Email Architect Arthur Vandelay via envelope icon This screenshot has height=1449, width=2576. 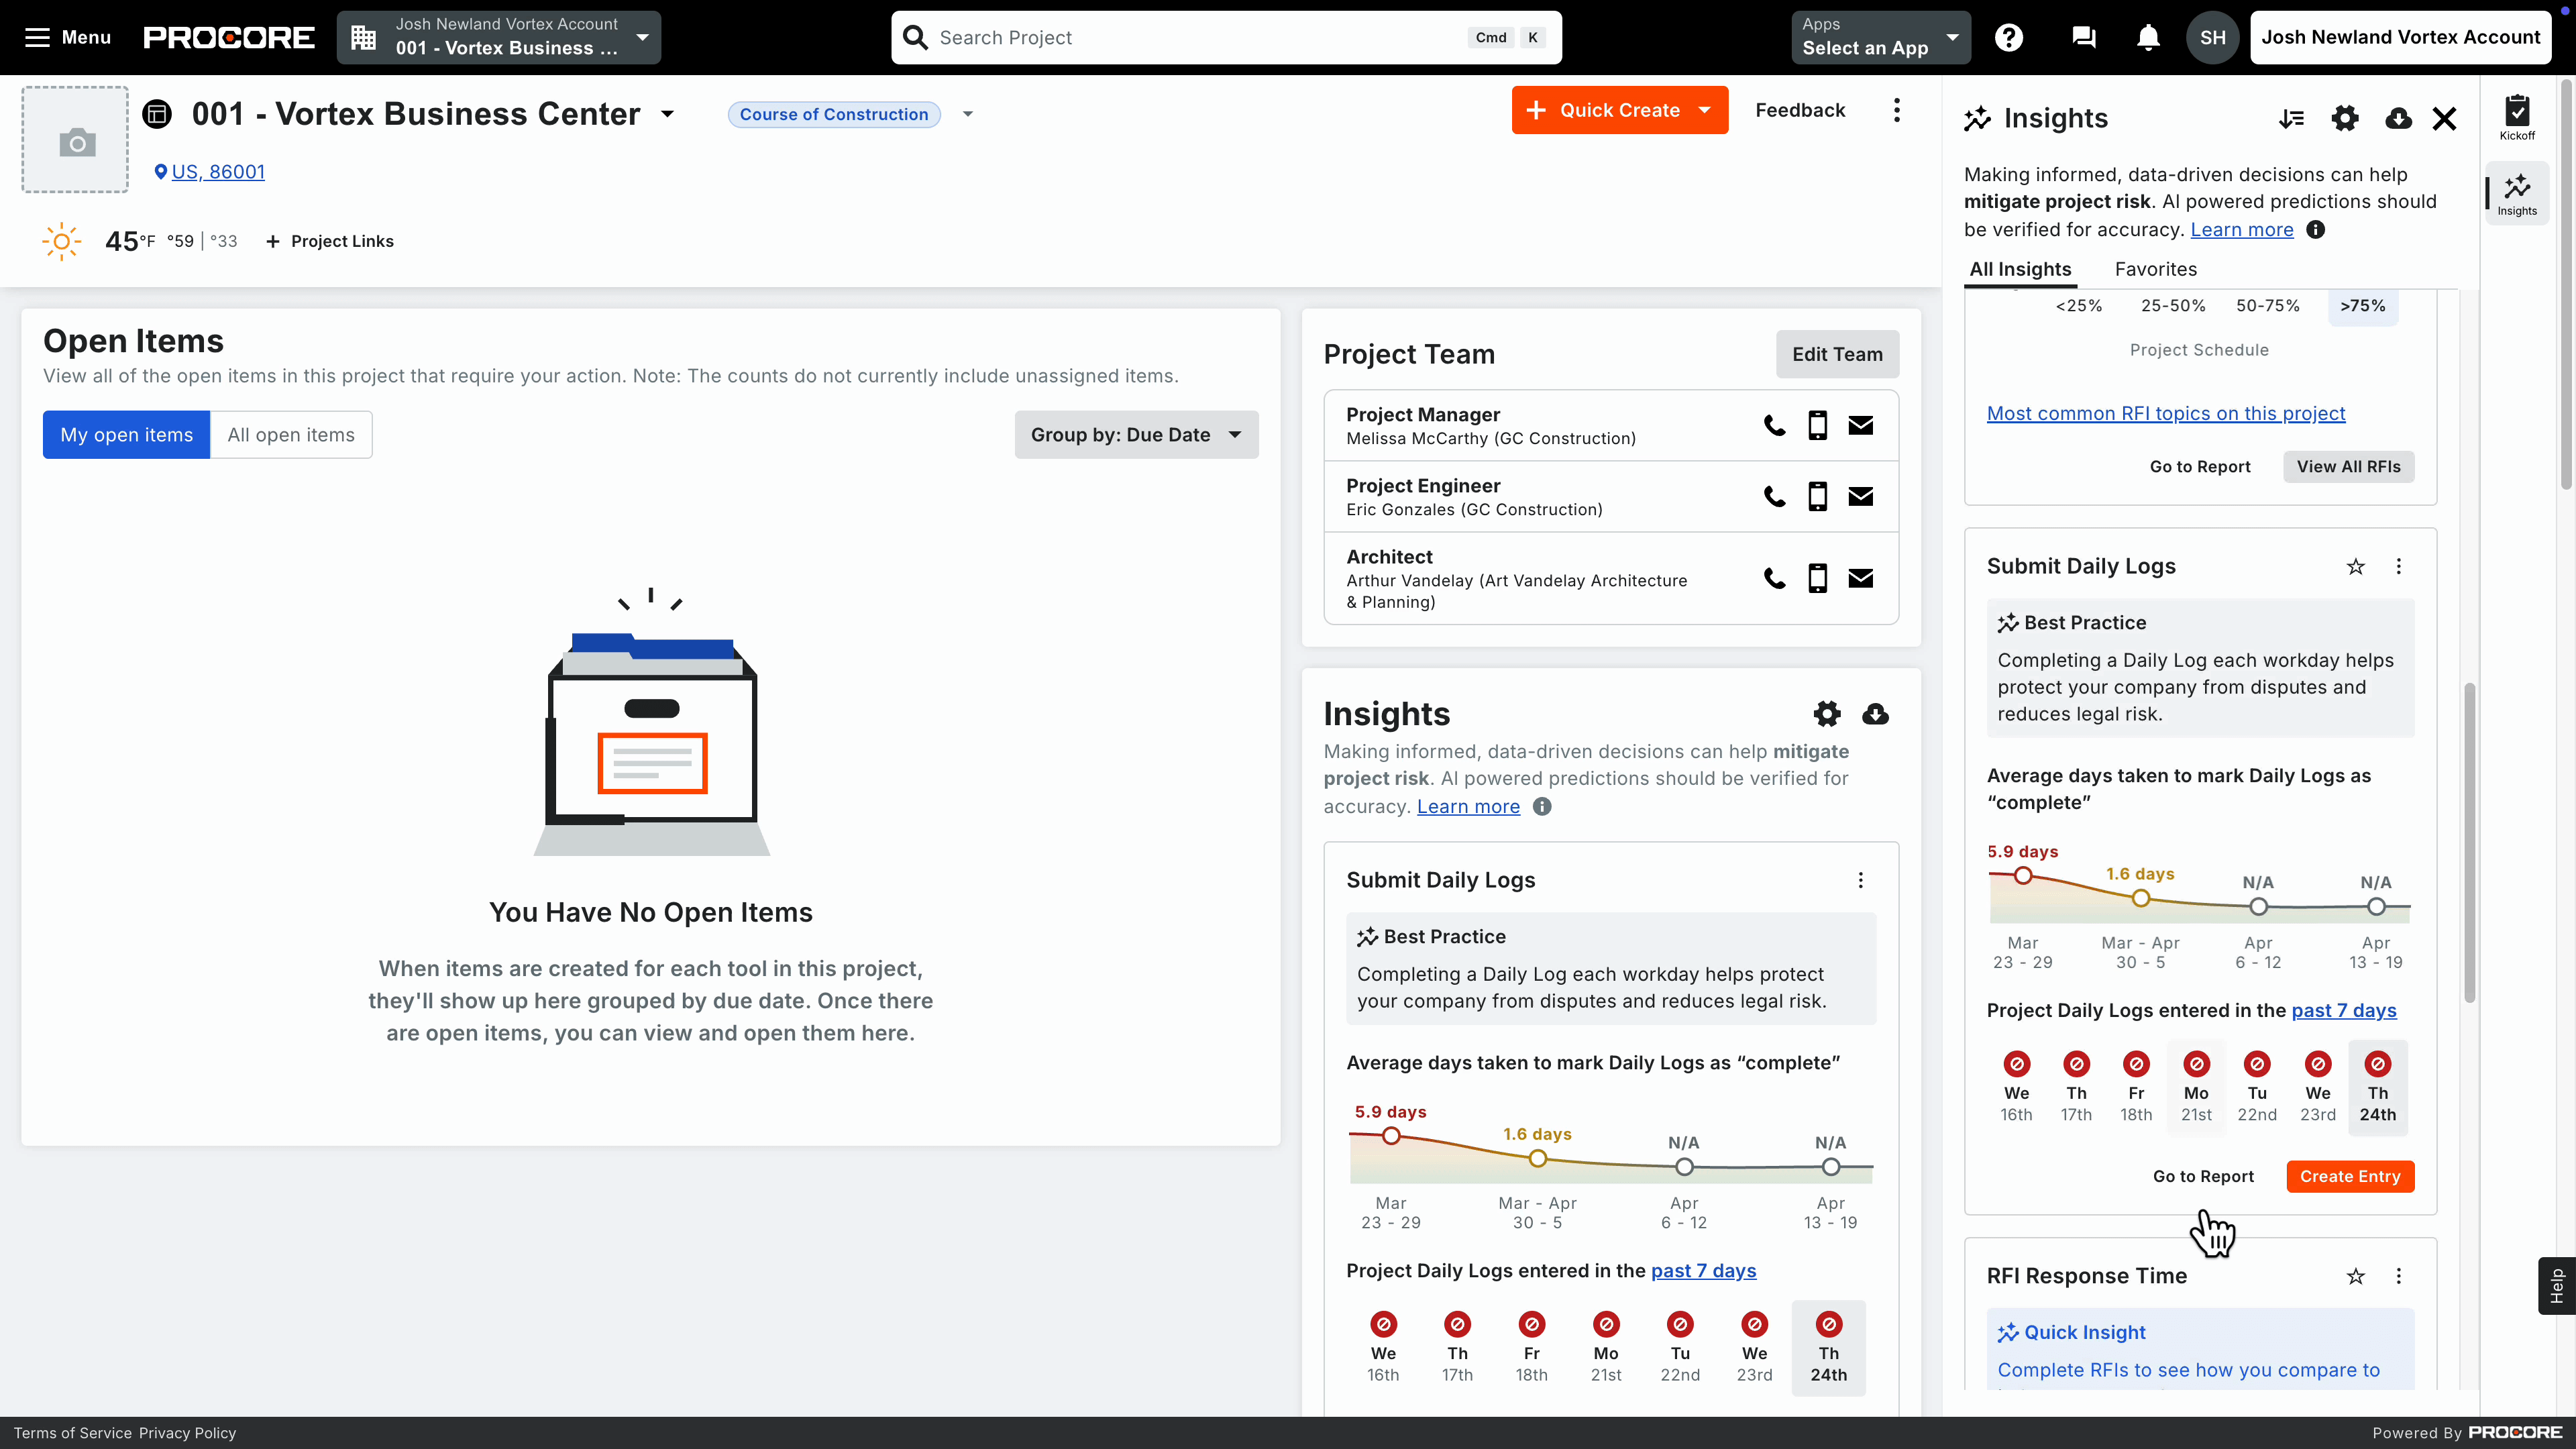point(1860,578)
